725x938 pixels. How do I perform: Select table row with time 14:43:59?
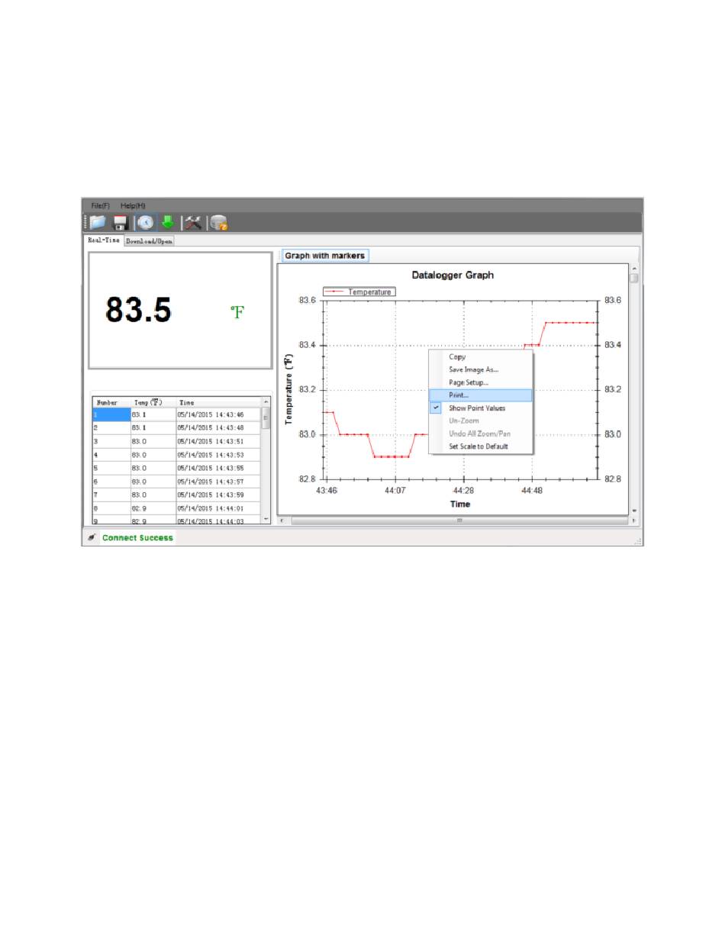tap(177, 495)
